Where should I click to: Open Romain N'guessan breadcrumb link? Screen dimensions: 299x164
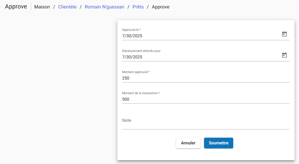click(x=104, y=7)
